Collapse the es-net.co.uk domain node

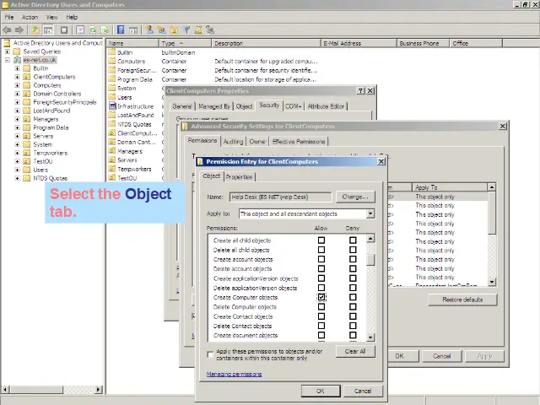8,60
